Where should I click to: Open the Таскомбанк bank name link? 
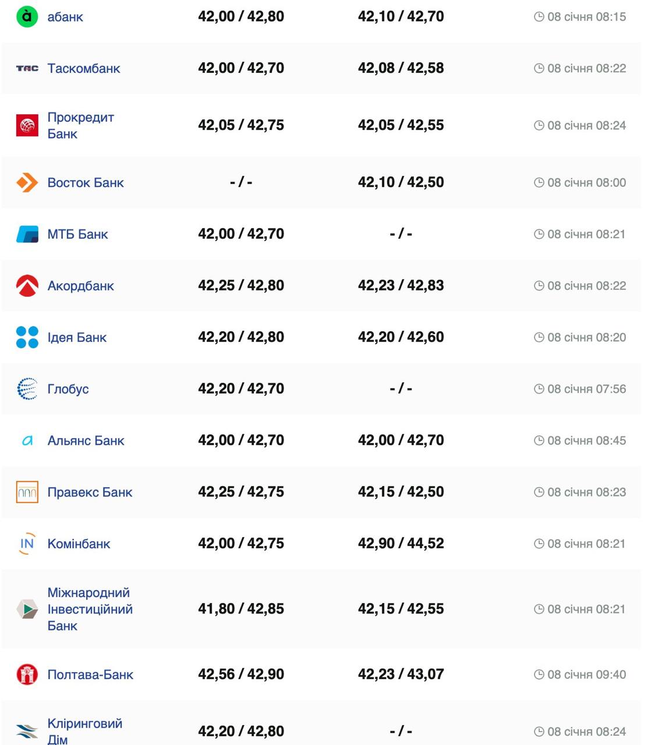(x=84, y=68)
